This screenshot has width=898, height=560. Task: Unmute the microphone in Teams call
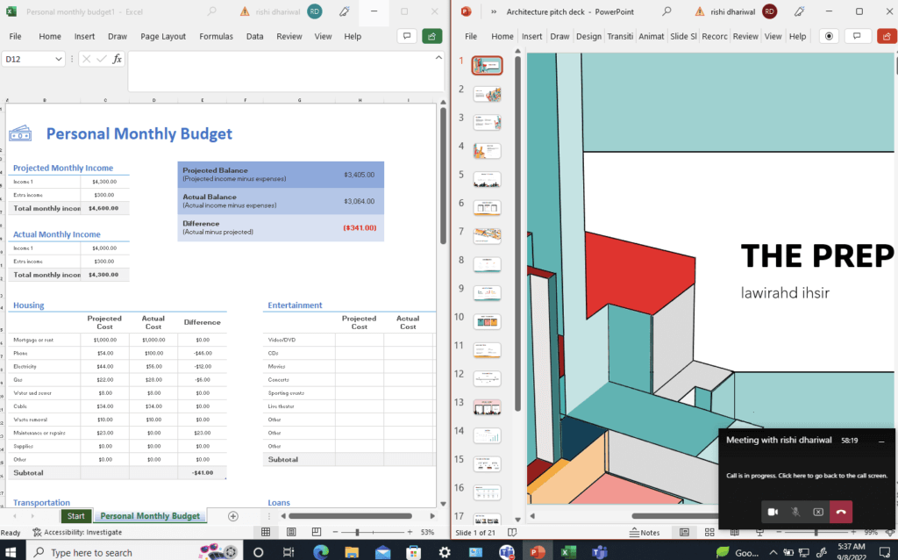click(795, 512)
